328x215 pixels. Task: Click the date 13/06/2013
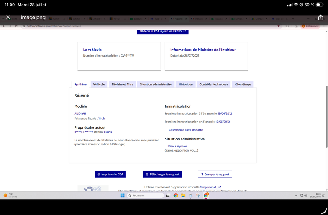coord(223,122)
